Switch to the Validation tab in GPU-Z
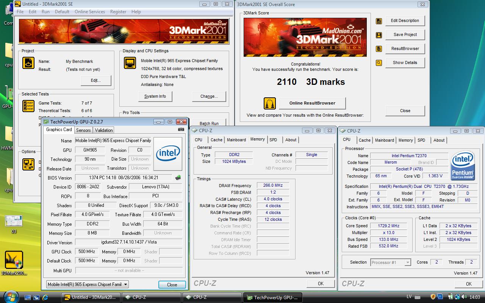This screenshot has height=303, width=485. pyautogui.click(x=104, y=130)
